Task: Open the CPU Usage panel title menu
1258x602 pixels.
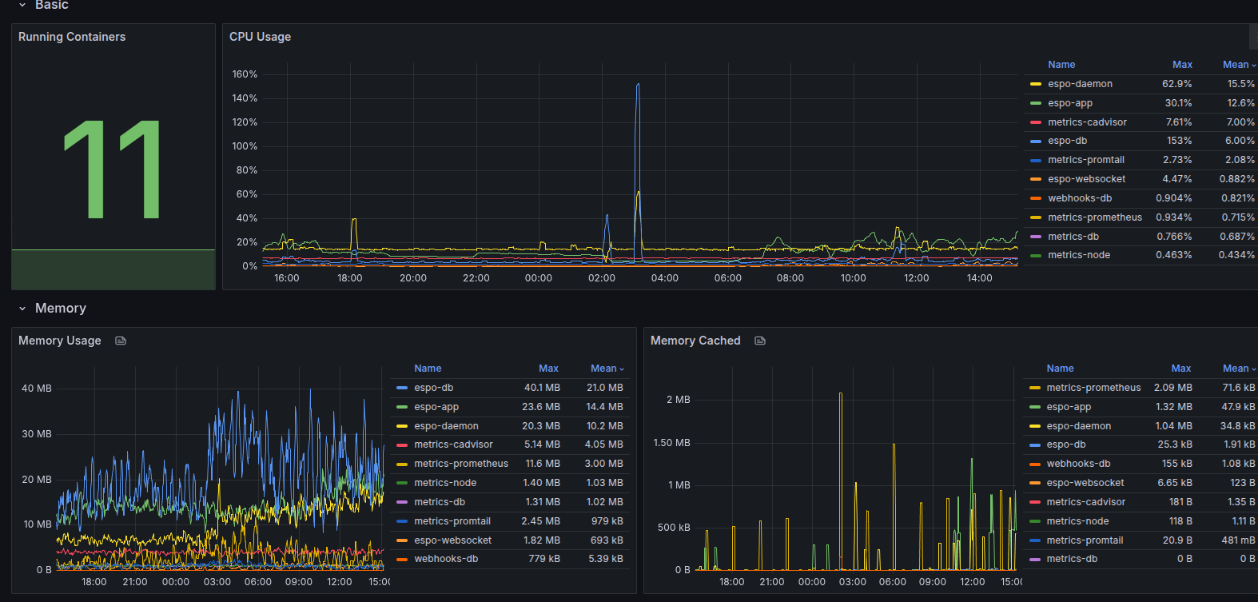Action: coord(260,37)
